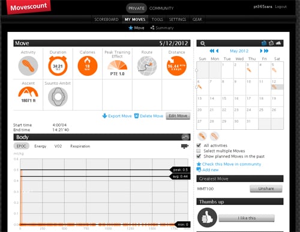Click the Calories flame icon
300x232 pixels.
88,66
